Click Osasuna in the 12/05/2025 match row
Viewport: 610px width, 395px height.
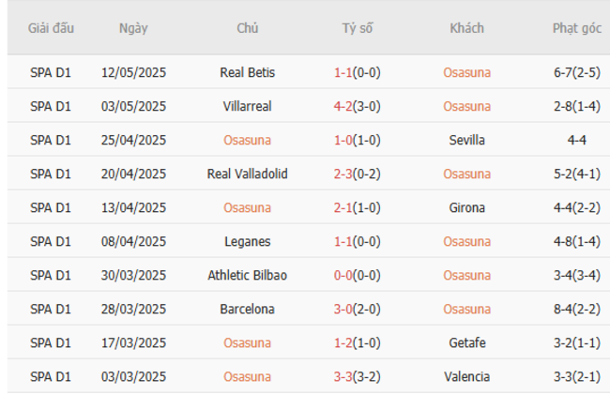[x=466, y=72]
